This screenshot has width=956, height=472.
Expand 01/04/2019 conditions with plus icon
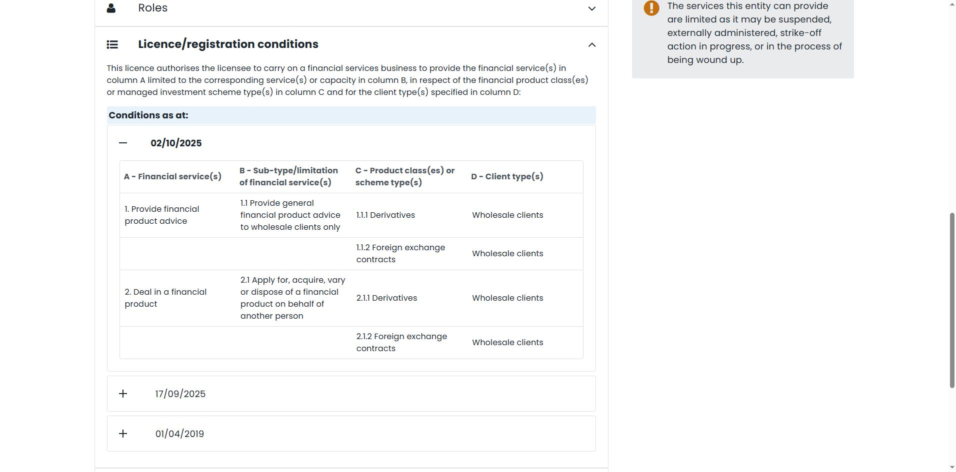123,434
